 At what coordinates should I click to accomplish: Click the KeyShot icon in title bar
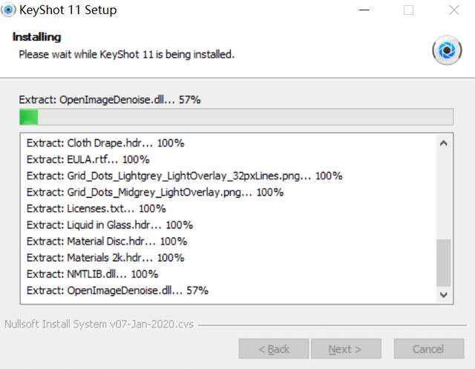pos(8,10)
